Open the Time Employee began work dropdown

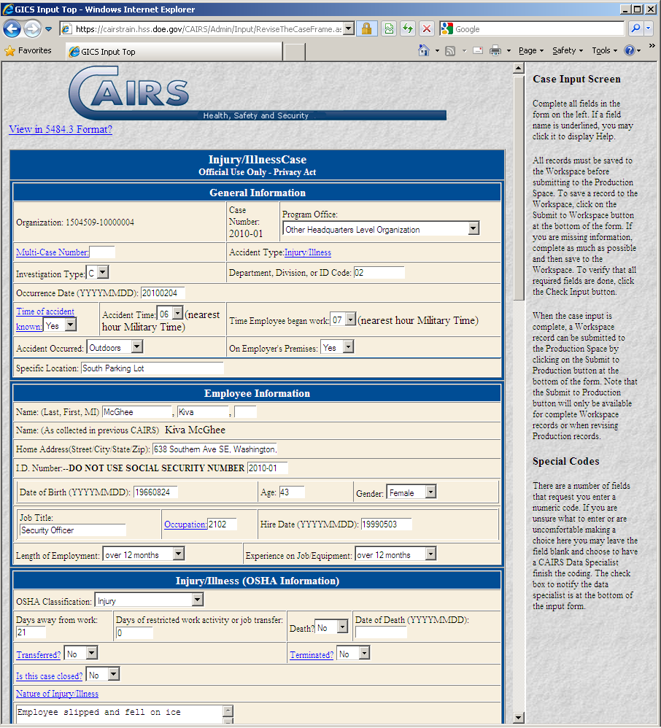[351, 320]
